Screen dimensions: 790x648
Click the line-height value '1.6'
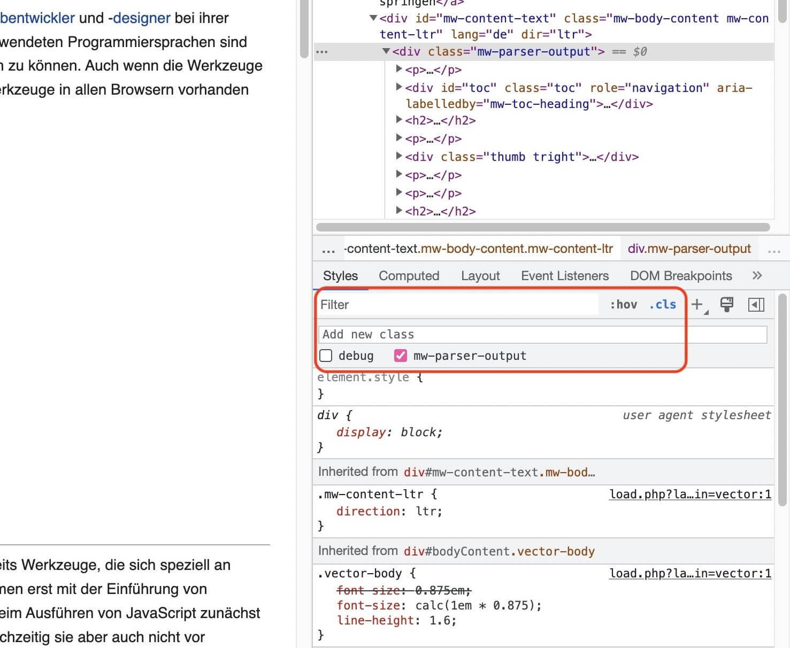[440, 621]
